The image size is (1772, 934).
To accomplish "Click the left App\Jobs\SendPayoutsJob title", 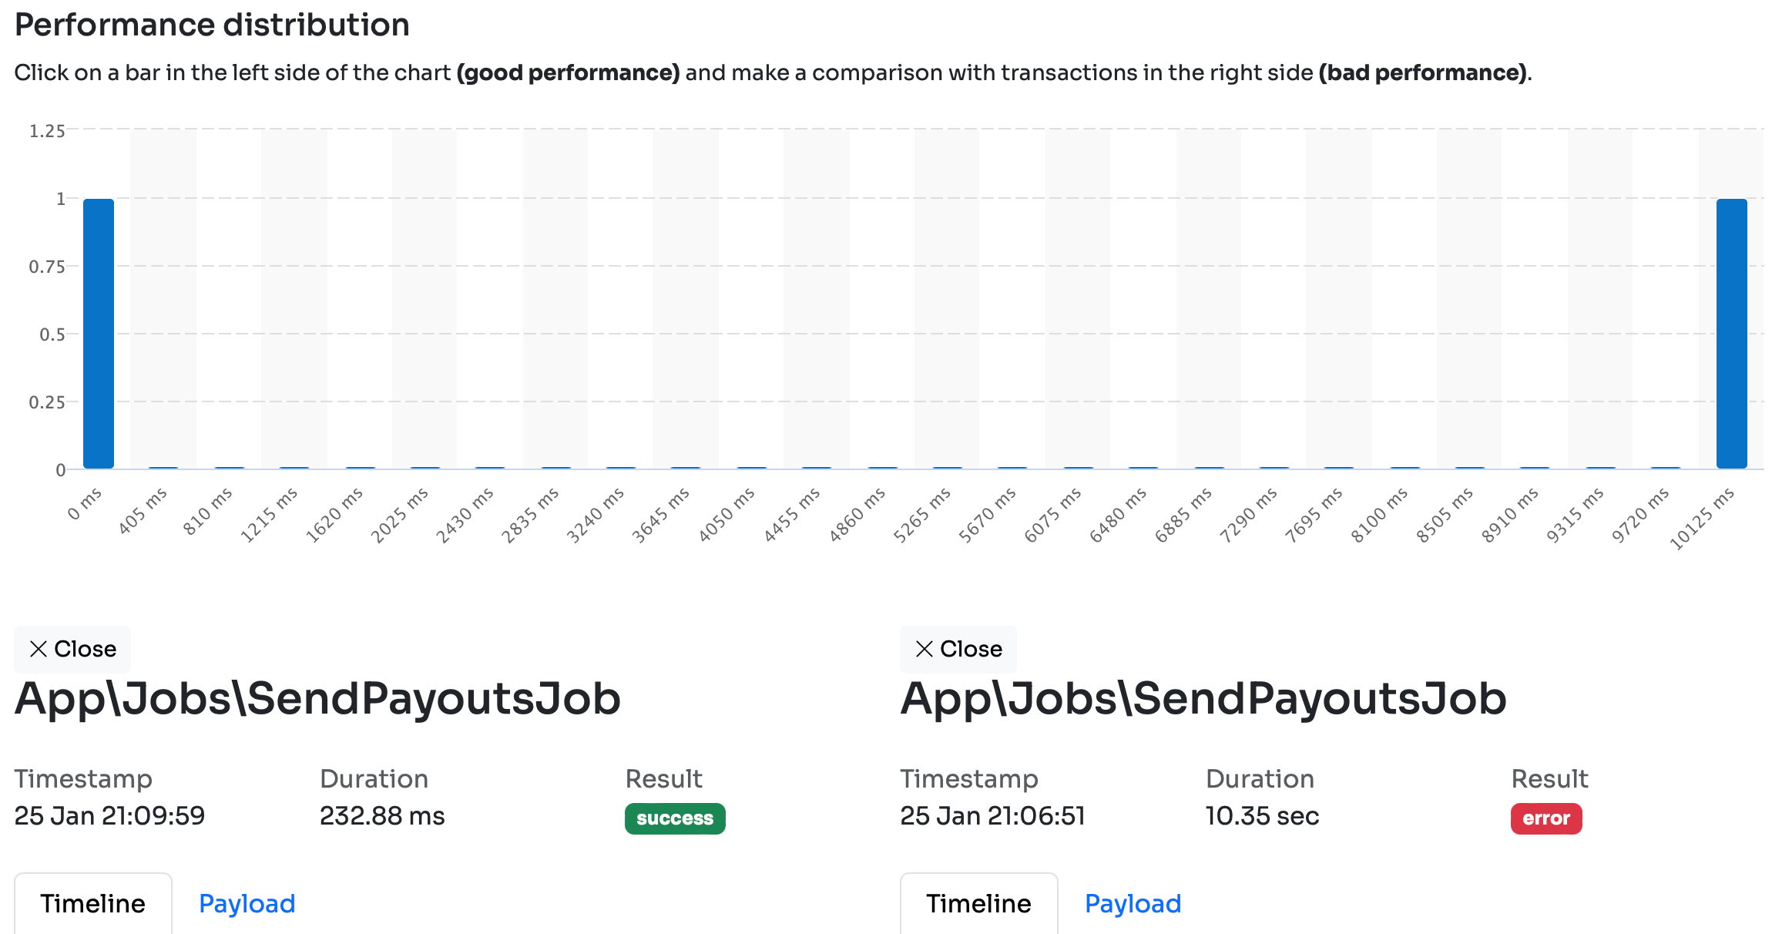I will tap(317, 698).
